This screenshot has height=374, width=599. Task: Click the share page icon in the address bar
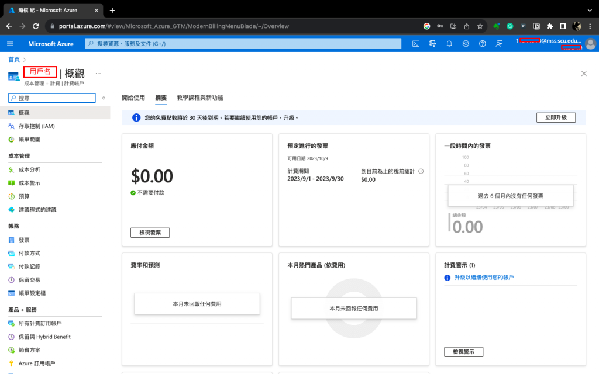pos(466,26)
